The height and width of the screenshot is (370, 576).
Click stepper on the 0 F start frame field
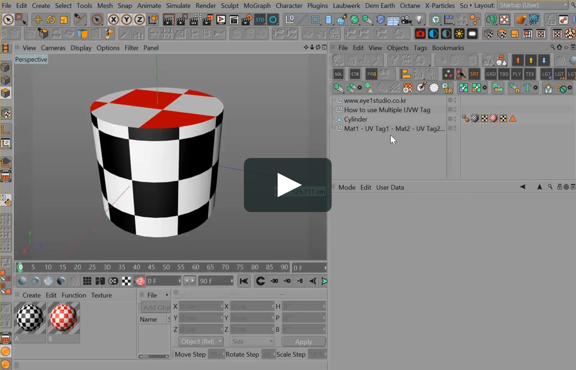pos(179,281)
